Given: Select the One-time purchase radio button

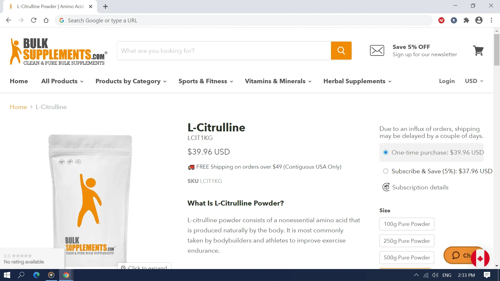Looking at the screenshot, I should point(386,152).
